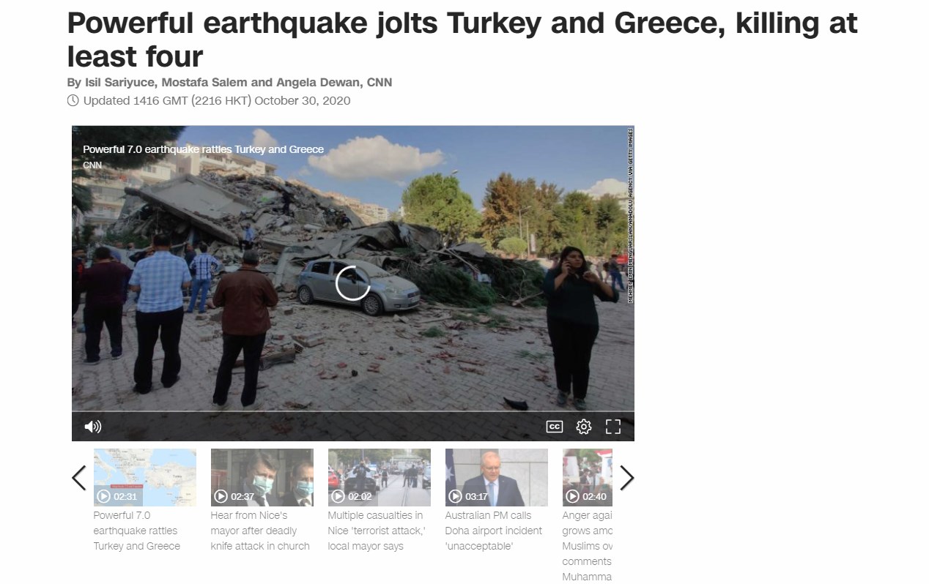Show next videos with right carousel arrow
The image size is (929, 584).
coord(626,478)
